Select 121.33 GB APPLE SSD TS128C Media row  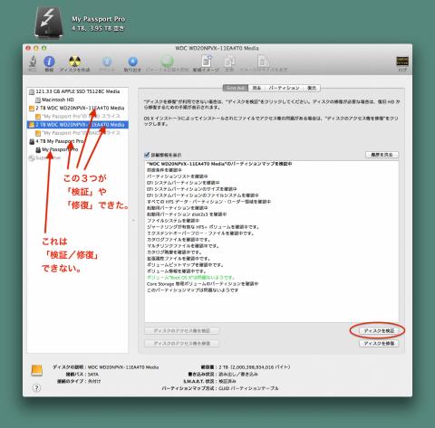pyautogui.click(x=78, y=91)
